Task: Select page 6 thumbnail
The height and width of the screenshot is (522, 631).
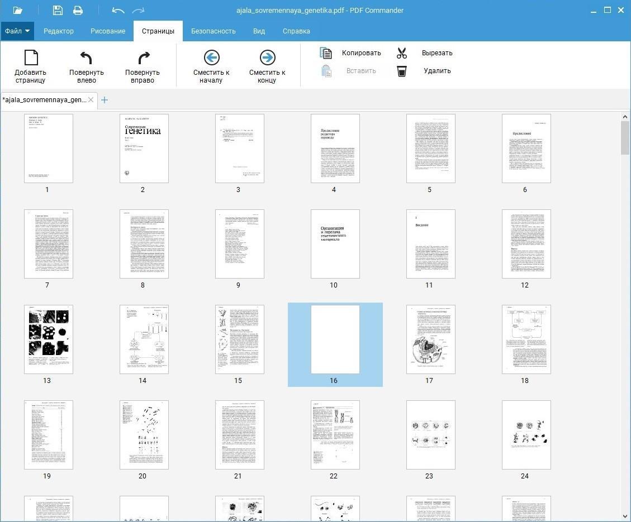Action: coord(526,149)
